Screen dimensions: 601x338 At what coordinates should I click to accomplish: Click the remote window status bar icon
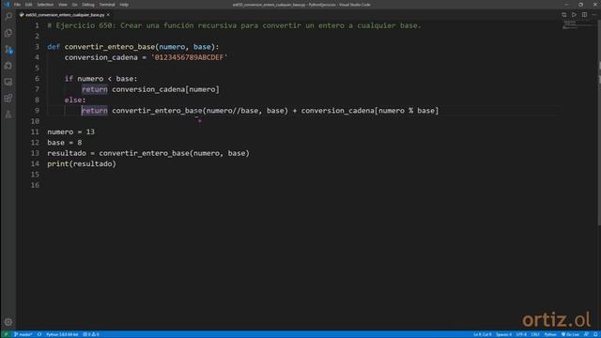coord(6,334)
